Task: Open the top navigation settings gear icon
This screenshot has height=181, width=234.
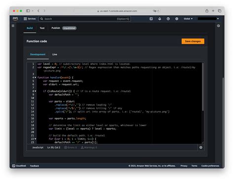Action: (177, 19)
